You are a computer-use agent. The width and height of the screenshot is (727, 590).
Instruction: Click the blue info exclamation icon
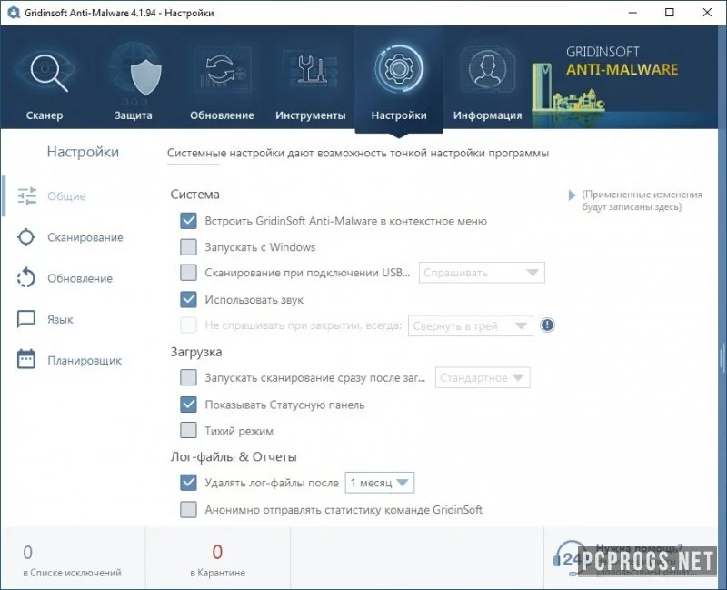coord(547,325)
